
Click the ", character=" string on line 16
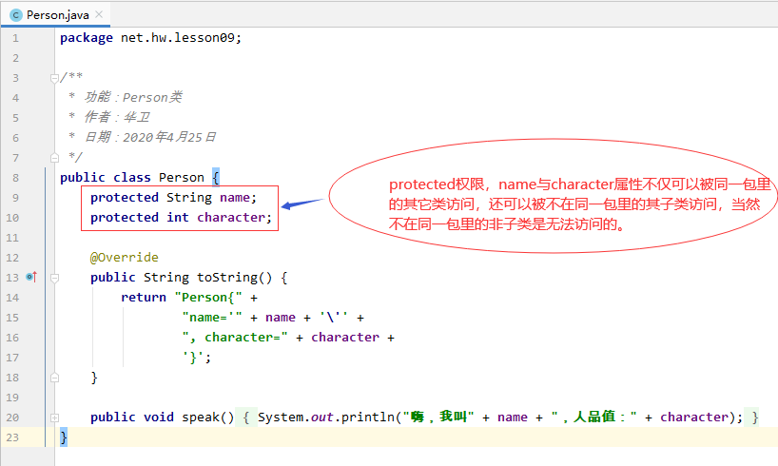coord(235,338)
